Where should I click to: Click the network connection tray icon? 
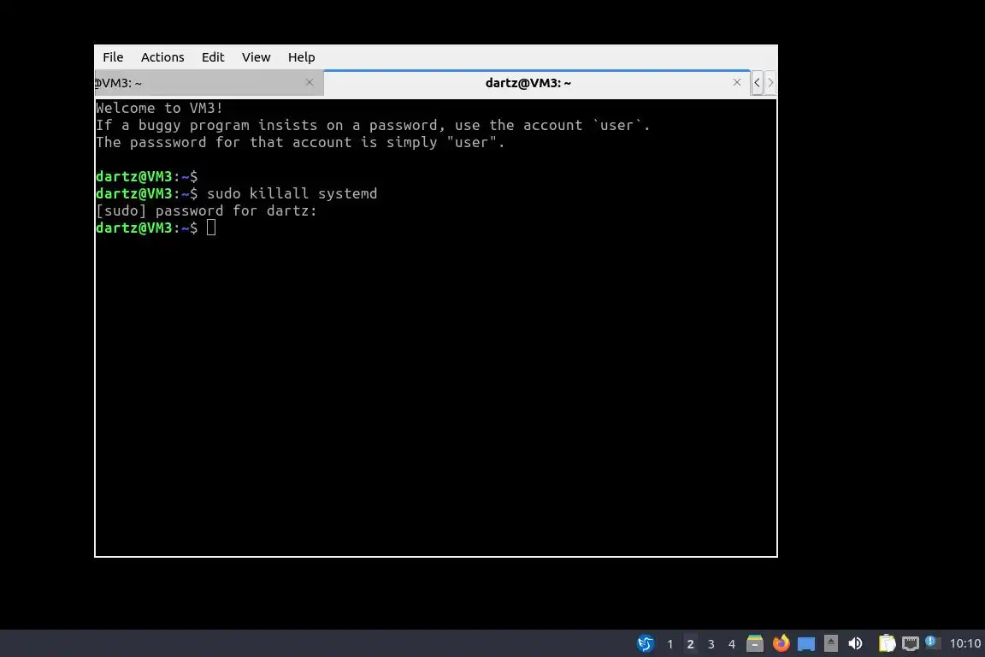[911, 643]
